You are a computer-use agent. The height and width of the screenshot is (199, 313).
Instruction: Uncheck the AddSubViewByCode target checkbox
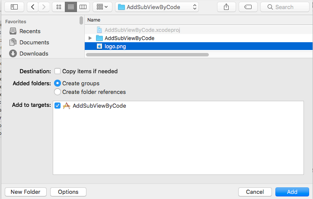57,106
